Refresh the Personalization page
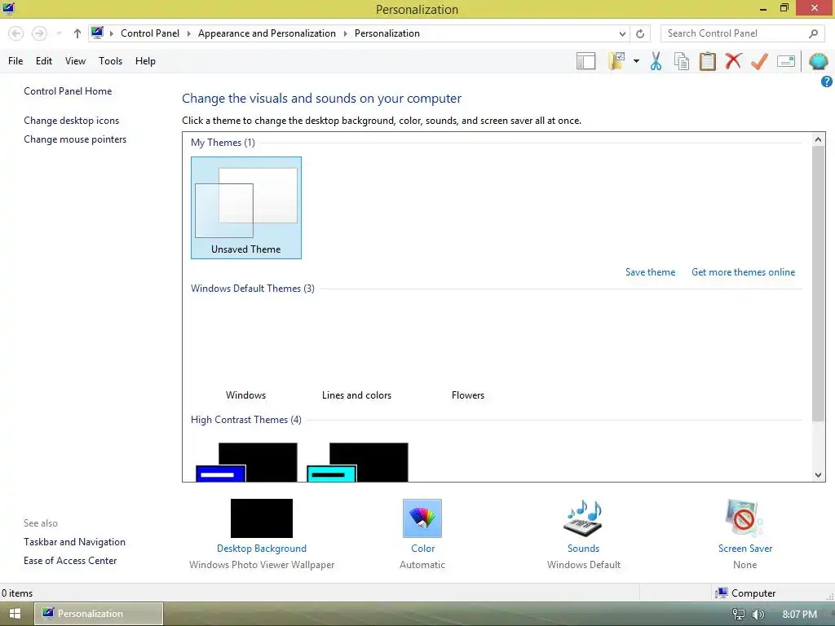The width and height of the screenshot is (835, 626). (640, 33)
